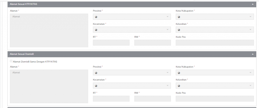
Task: Focus the Domisili Alamat text area
Action: point(49,86)
